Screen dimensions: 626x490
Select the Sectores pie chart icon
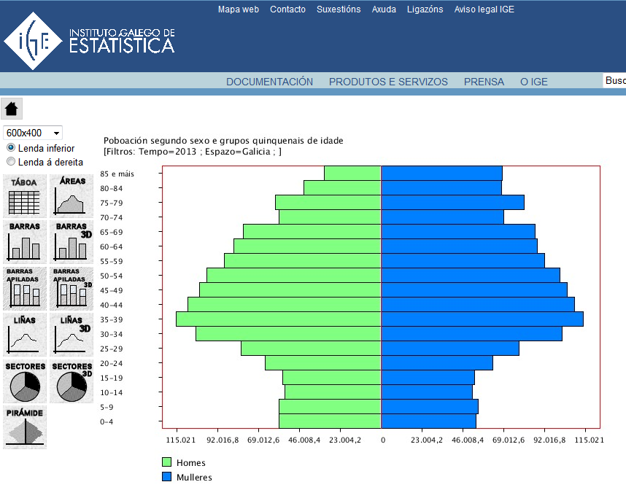point(25,381)
